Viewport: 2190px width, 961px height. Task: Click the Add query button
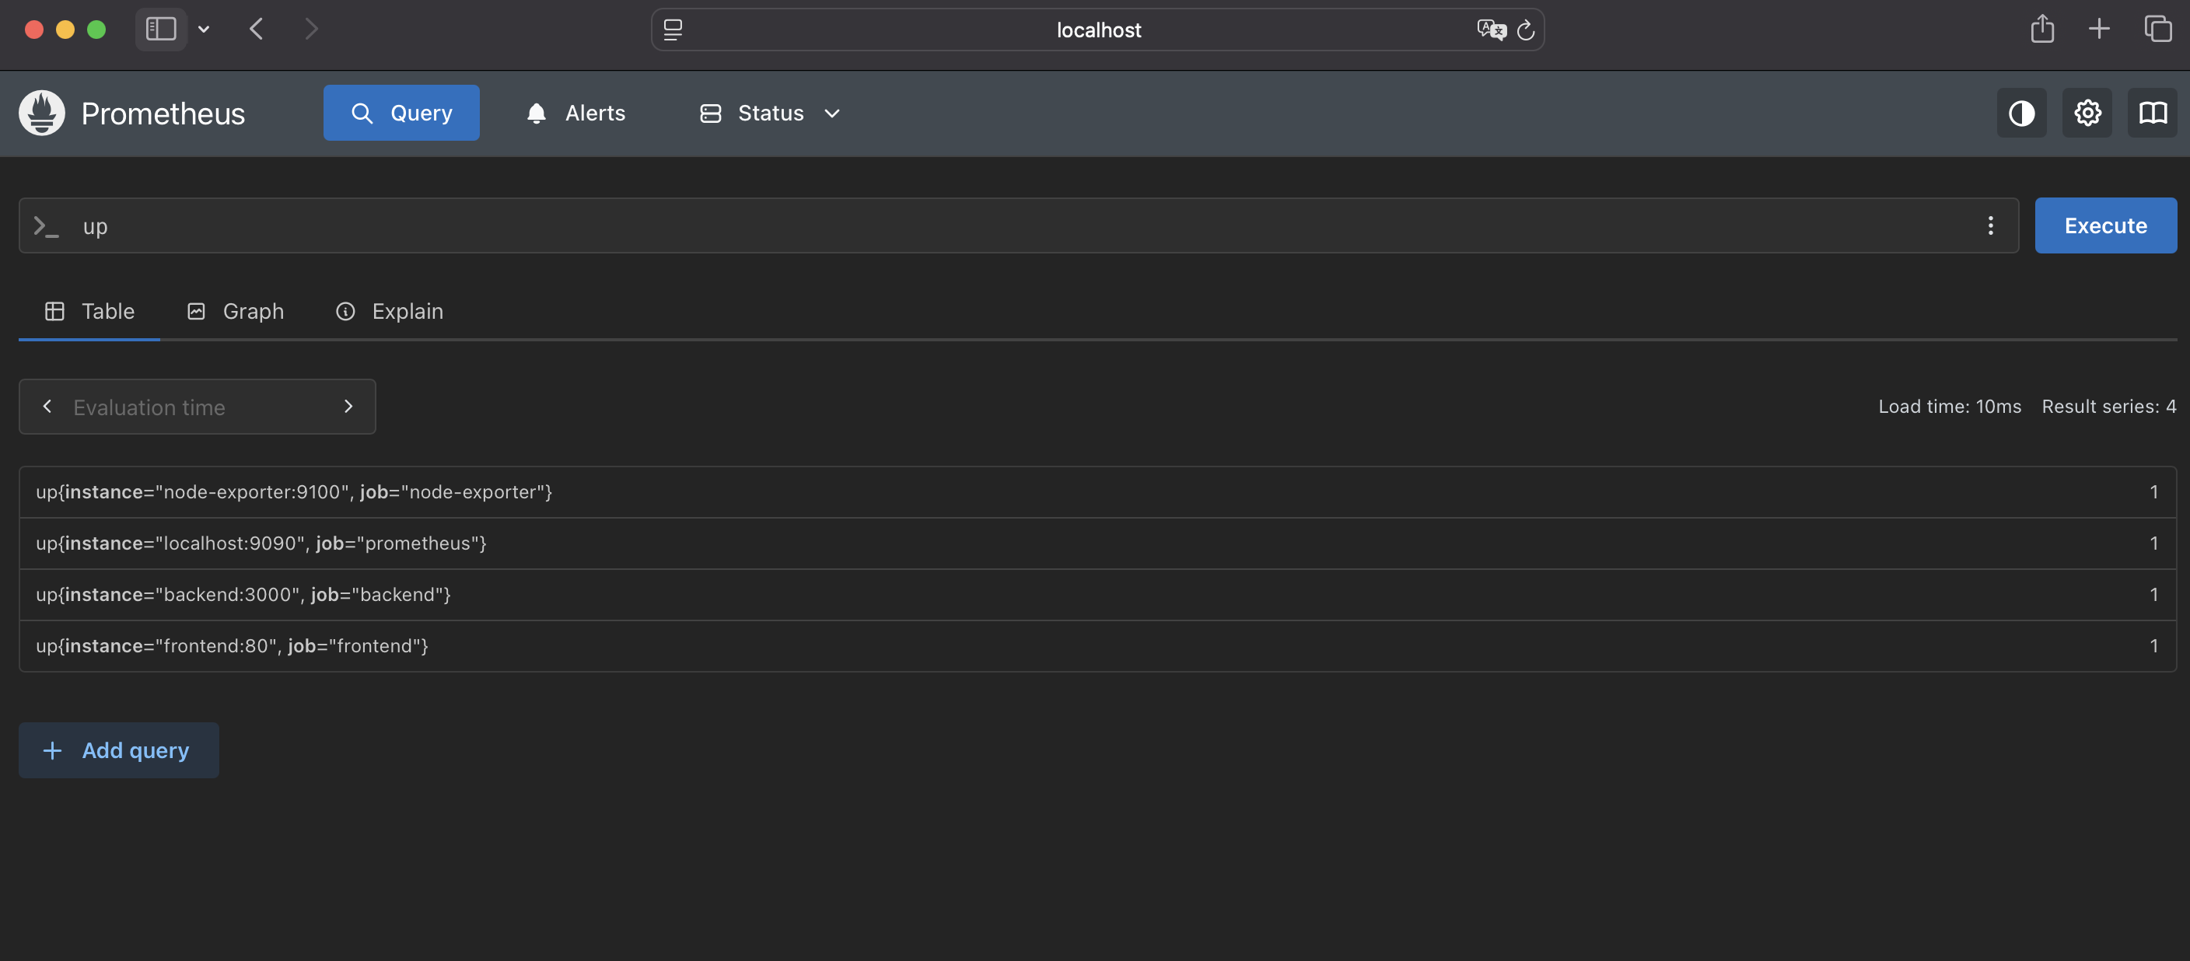[119, 750]
